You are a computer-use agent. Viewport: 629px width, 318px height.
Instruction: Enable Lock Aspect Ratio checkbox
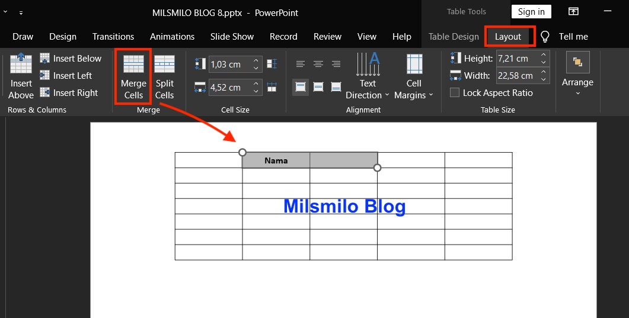coord(455,92)
